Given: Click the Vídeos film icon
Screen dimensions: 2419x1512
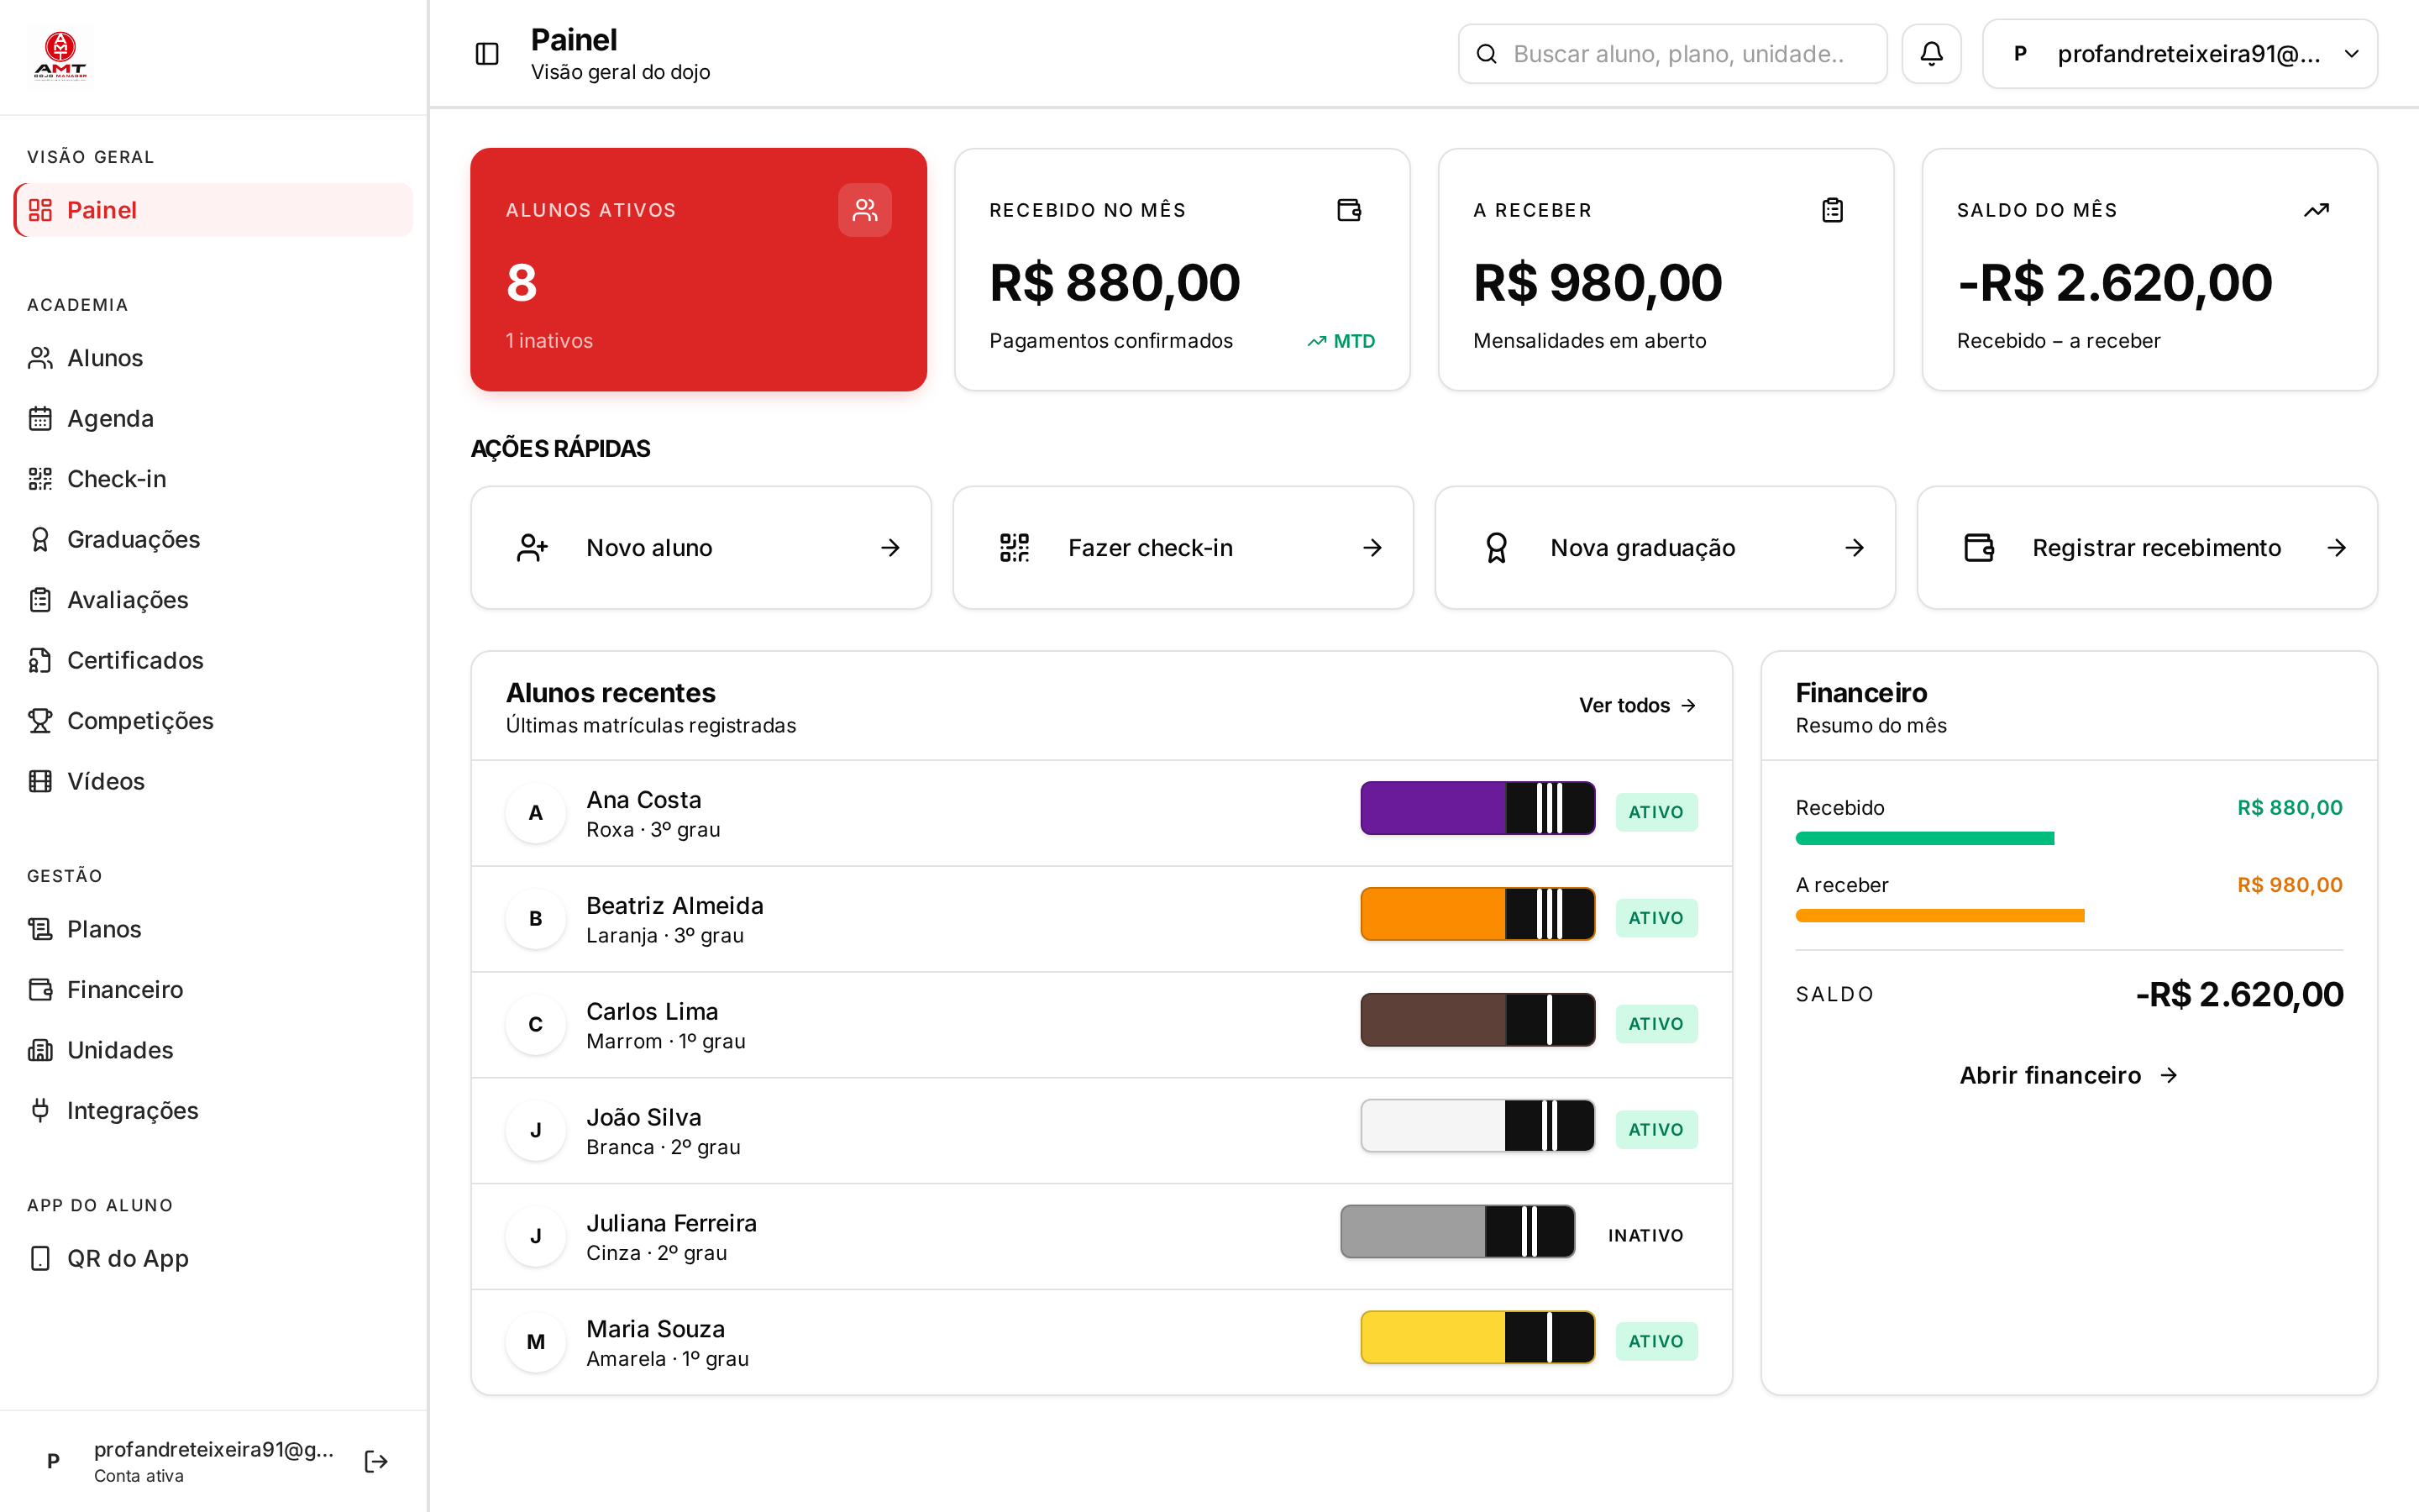Looking at the screenshot, I should [40, 781].
